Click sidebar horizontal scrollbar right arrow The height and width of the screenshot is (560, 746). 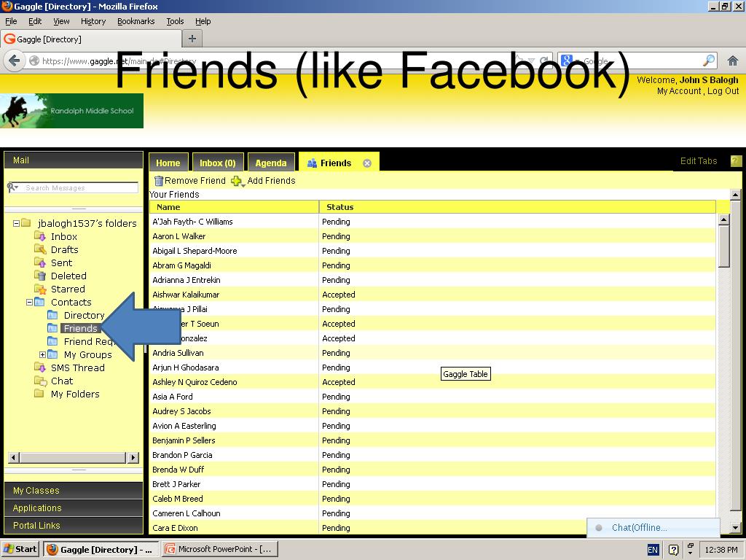[x=133, y=458]
